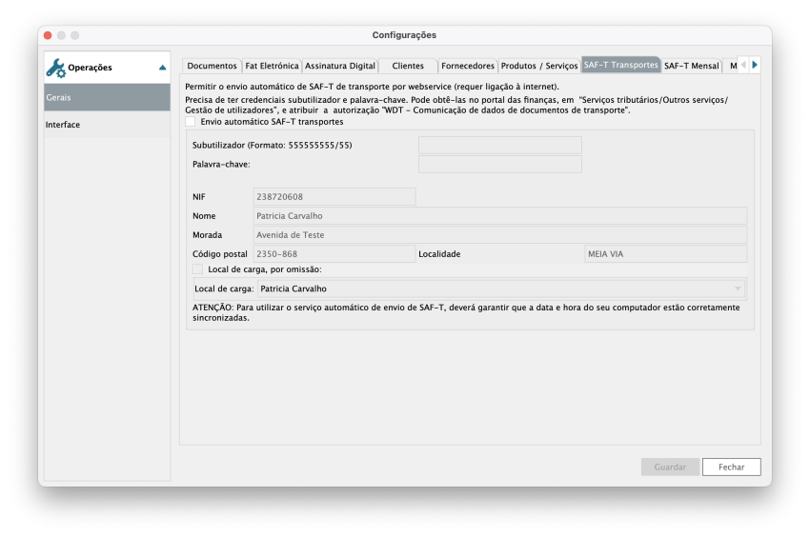This screenshot has height=537, width=810.
Task: Open the Interface settings section
Action: click(x=107, y=125)
